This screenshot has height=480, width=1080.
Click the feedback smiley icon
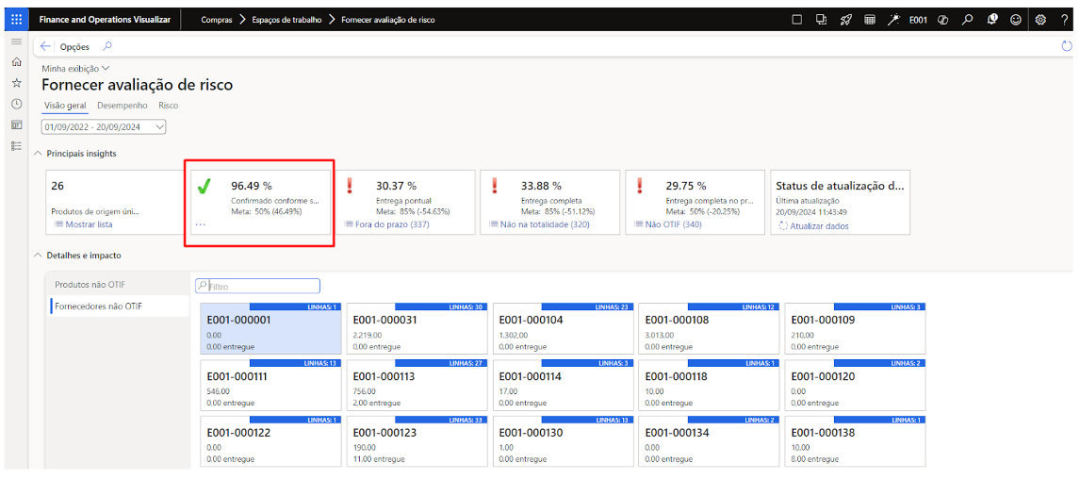click(1016, 19)
